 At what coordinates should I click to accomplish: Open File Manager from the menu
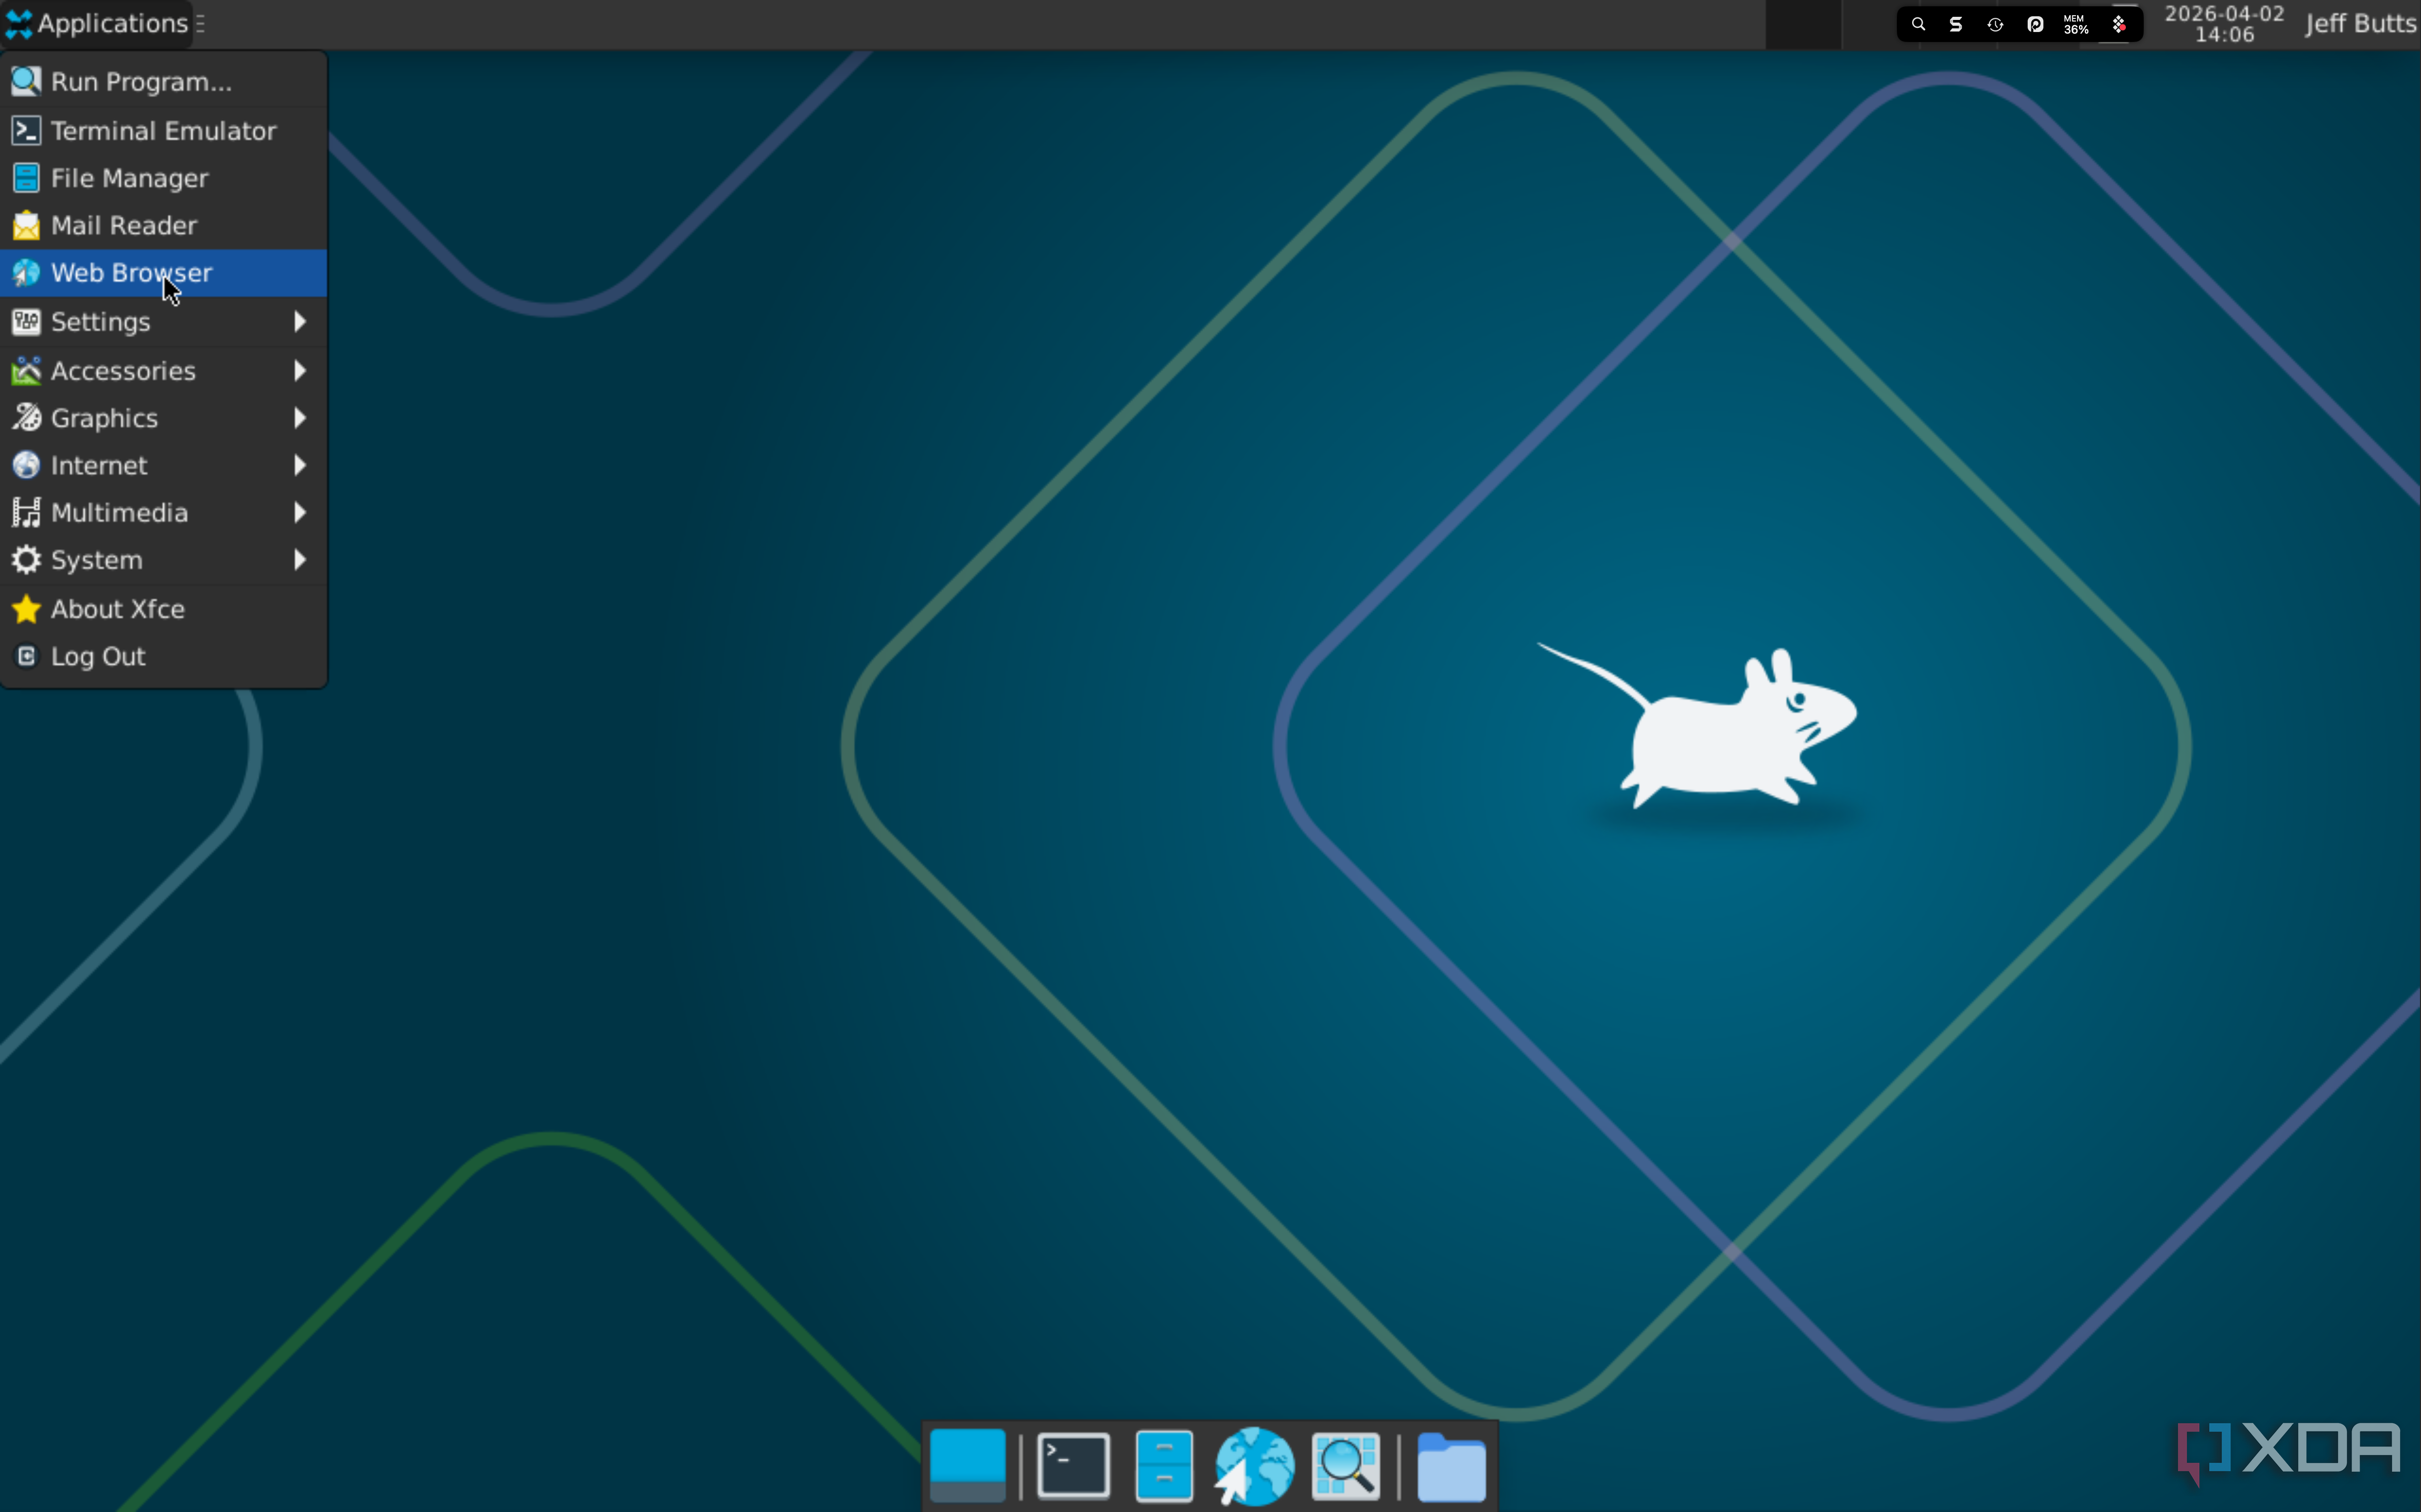pos(164,178)
